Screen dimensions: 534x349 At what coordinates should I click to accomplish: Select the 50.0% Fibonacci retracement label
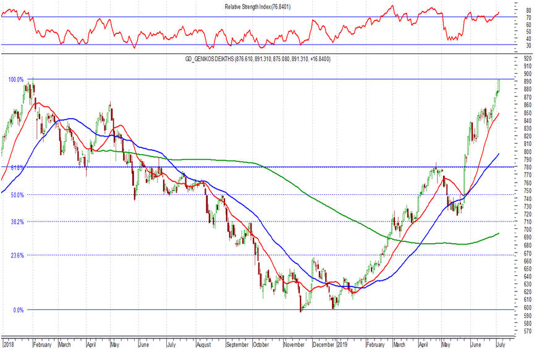tap(17, 195)
